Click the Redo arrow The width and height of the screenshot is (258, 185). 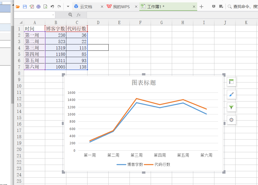pyautogui.click(x=59, y=7)
